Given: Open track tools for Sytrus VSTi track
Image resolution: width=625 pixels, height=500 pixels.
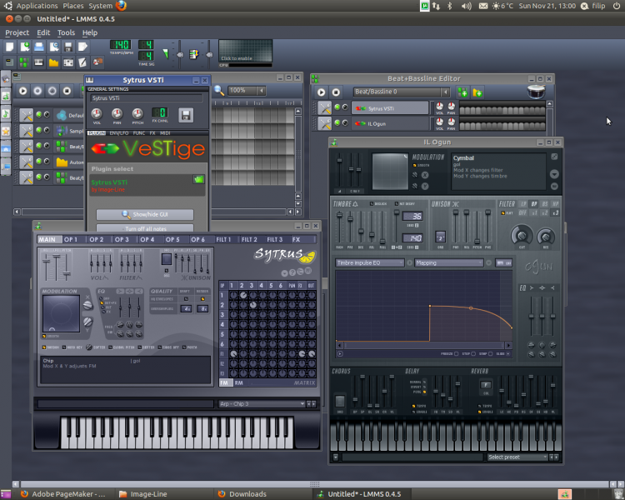Looking at the screenshot, I should (325, 107).
